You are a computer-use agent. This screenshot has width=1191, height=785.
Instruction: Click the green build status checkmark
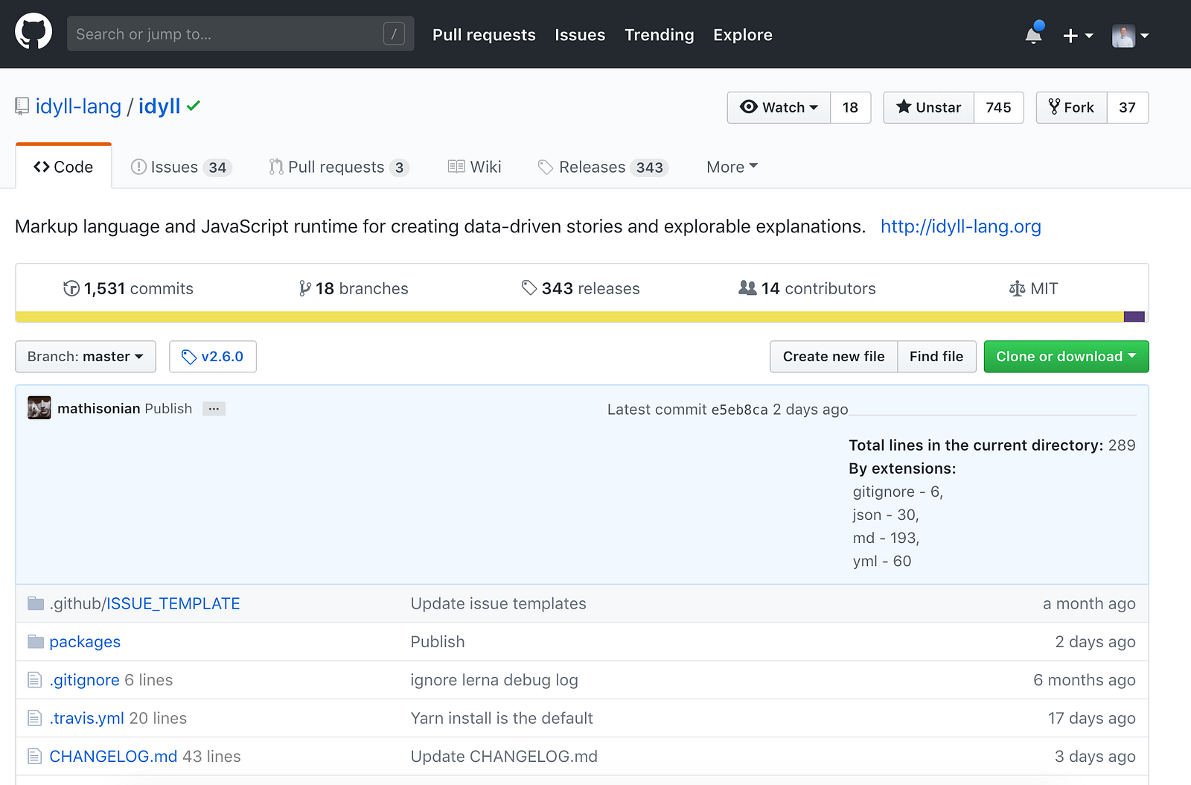pos(194,106)
